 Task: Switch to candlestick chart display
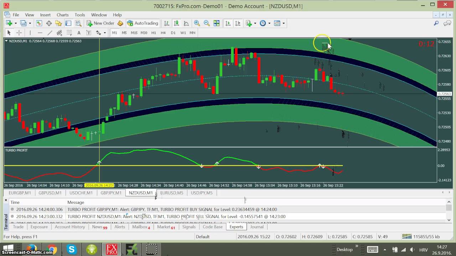coord(176,23)
